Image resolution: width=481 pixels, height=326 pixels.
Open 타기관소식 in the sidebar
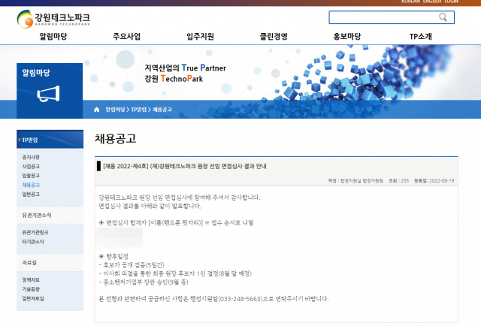(x=33, y=242)
